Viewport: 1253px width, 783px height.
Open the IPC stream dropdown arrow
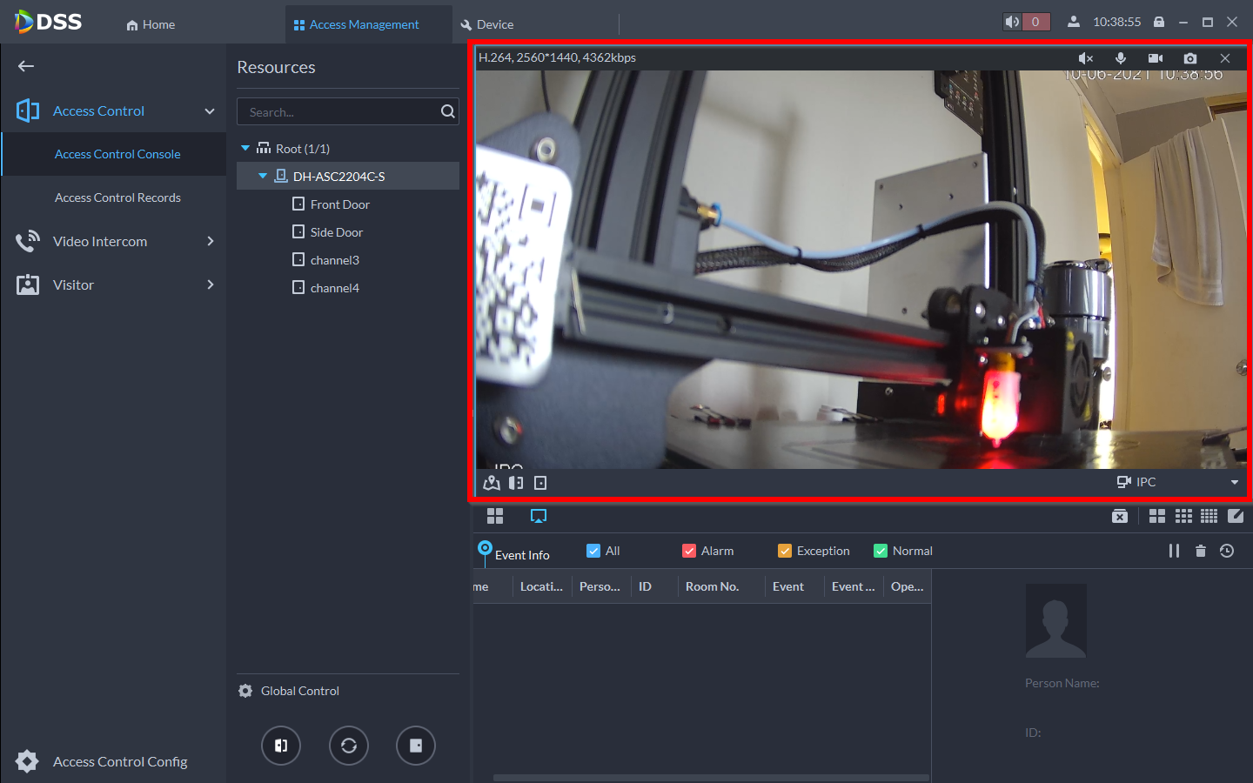pyautogui.click(x=1234, y=482)
